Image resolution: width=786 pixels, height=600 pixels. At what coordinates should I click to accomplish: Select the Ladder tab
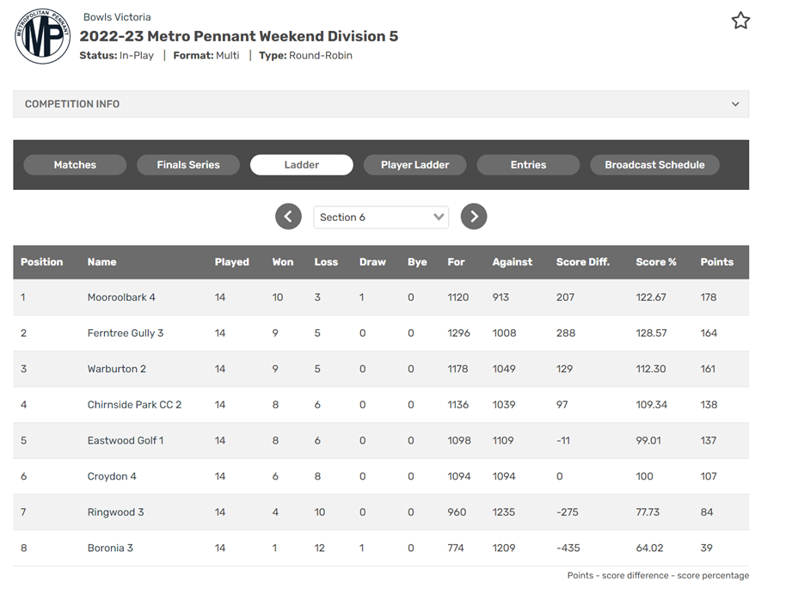(301, 165)
